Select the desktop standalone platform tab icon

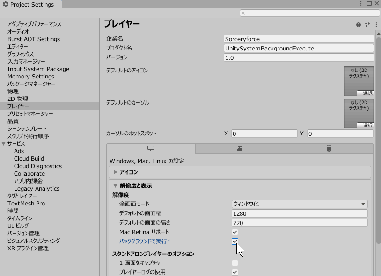pyautogui.click(x=151, y=149)
